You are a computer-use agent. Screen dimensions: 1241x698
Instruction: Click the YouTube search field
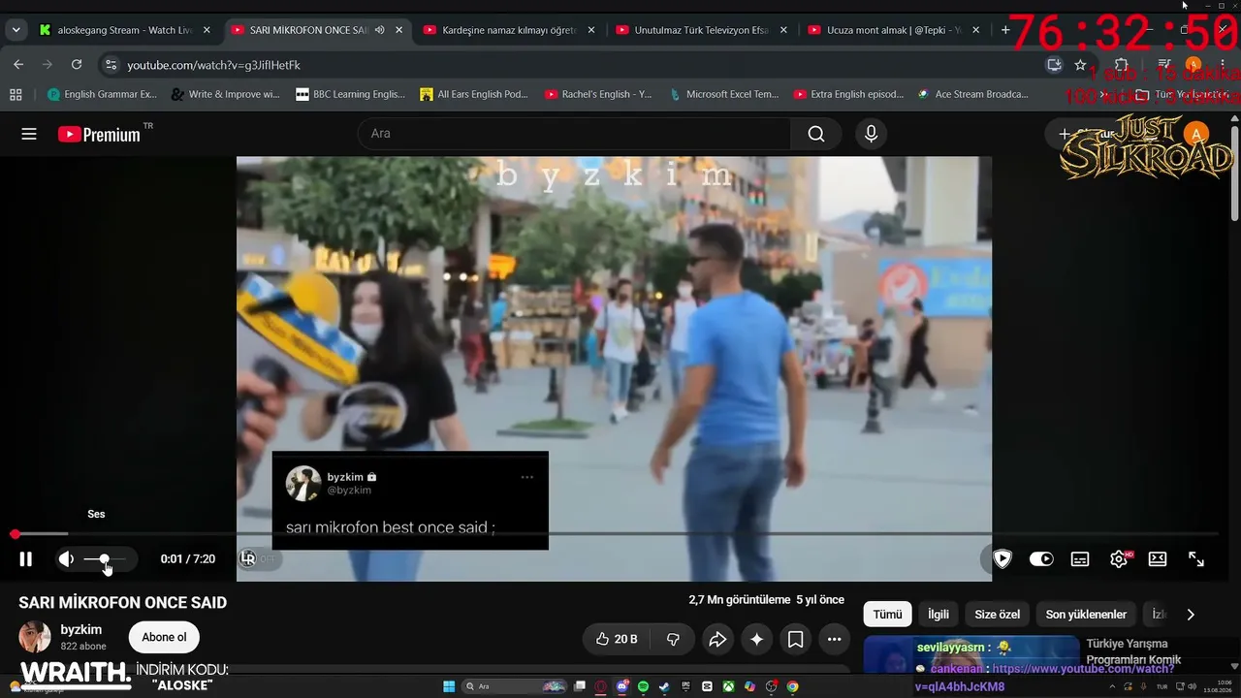point(574,134)
